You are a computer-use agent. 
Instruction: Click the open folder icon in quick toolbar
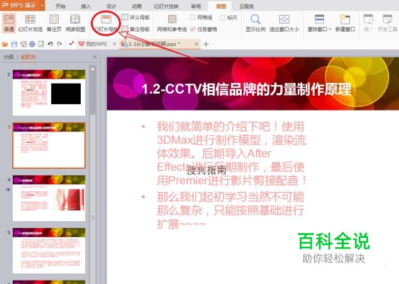pyautogui.click(x=5, y=44)
